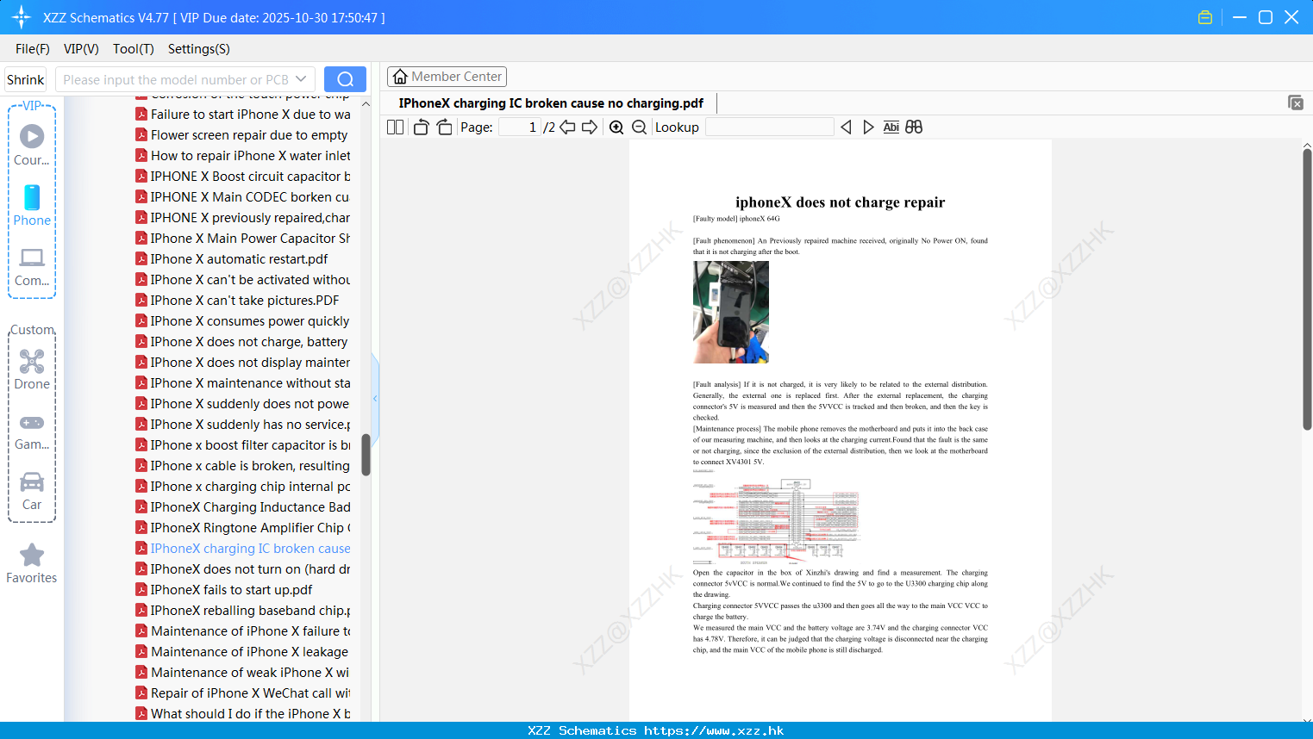Select the Phone category in sidebar
This screenshot has width=1313, height=739.
(32, 205)
